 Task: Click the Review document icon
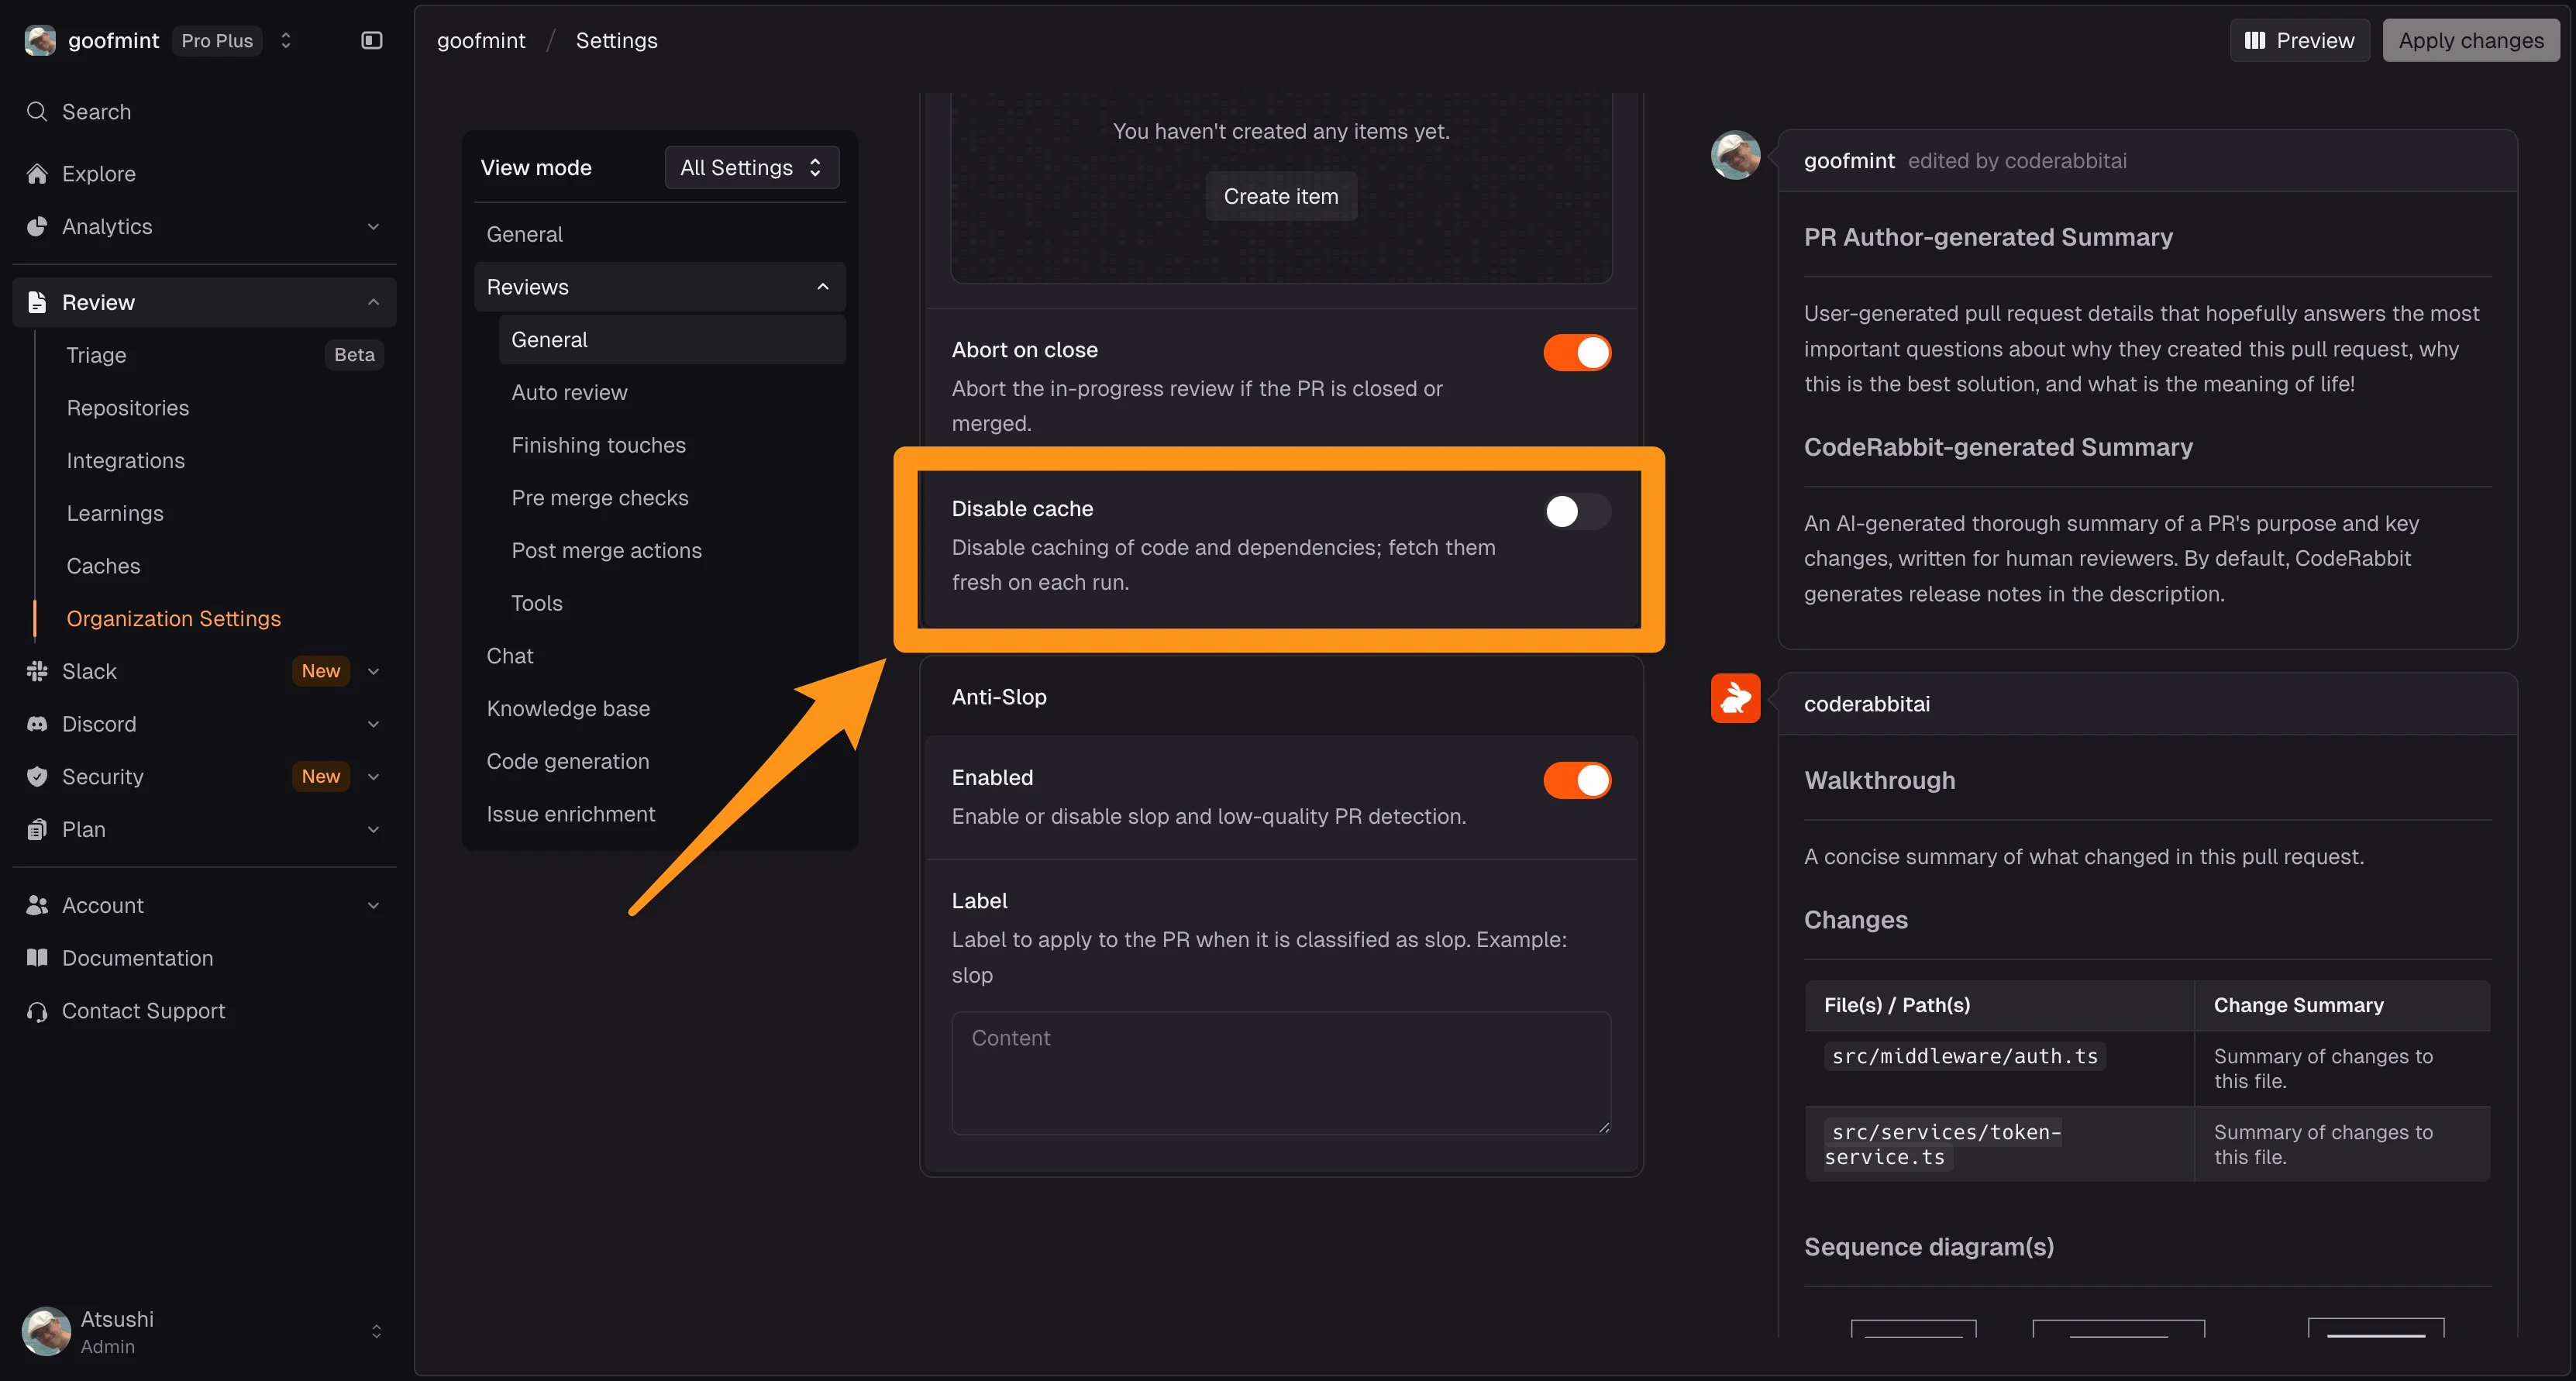point(37,302)
